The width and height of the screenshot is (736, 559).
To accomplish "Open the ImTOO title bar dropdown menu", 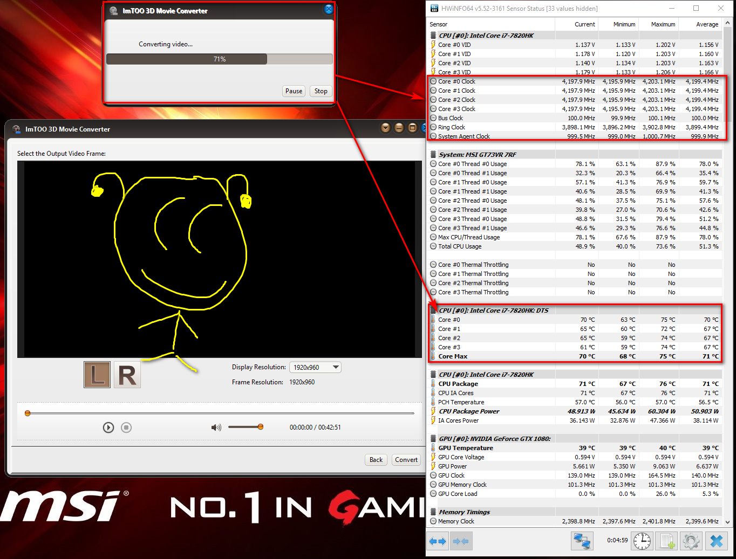I will click(385, 128).
